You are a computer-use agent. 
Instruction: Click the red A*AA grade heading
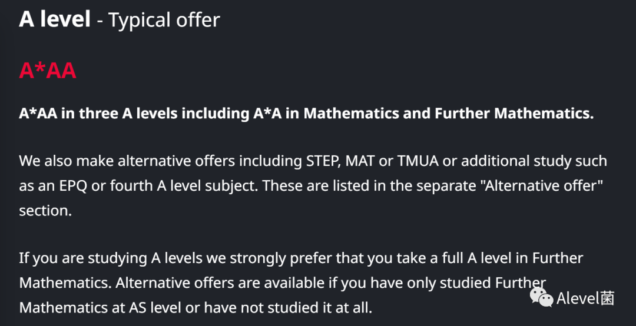[48, 71]
